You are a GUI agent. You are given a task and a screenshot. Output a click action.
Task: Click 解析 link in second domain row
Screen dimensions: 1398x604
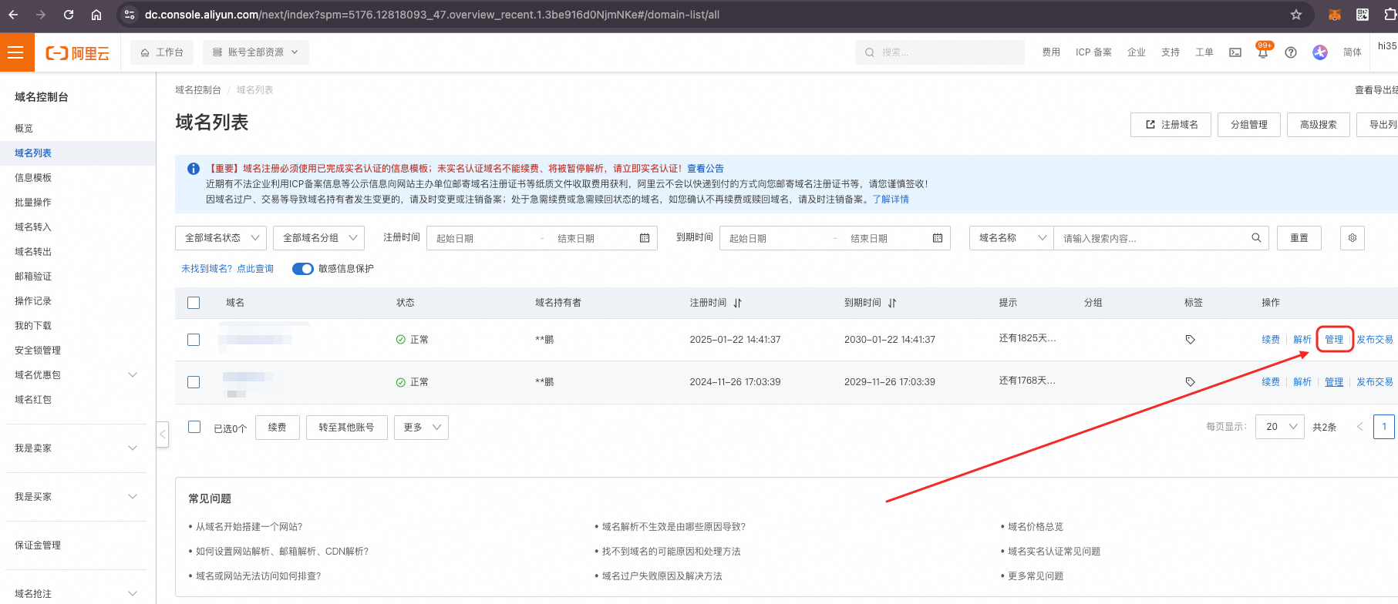click(x=1302, y=382)
